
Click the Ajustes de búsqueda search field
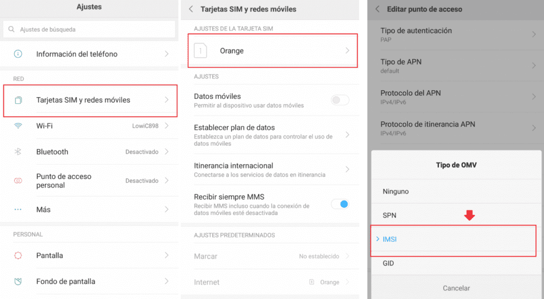click(89, 29)
